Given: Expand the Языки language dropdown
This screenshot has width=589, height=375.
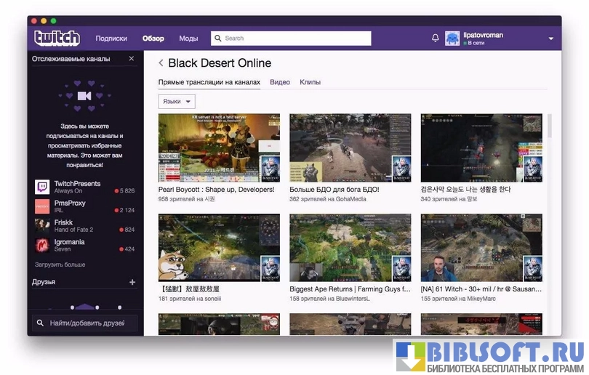Looking at the screenshot, I should pos(177,102).
